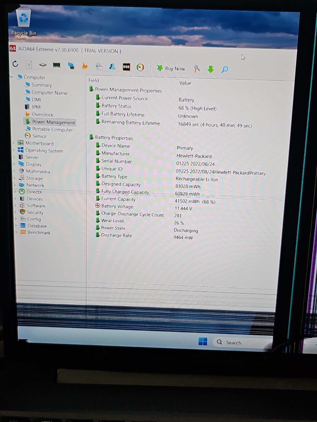
Task: Select the Power Management tree item
Action: (53, 122)
